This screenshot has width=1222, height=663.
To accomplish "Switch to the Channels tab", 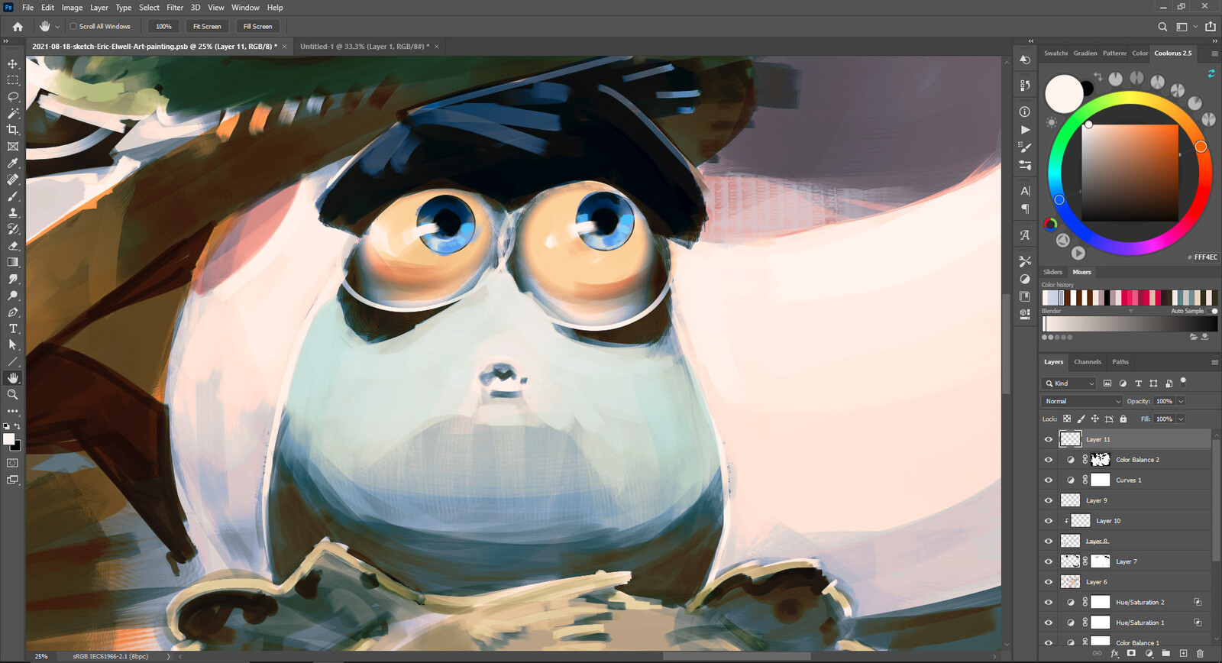I will coord(1088,362).
